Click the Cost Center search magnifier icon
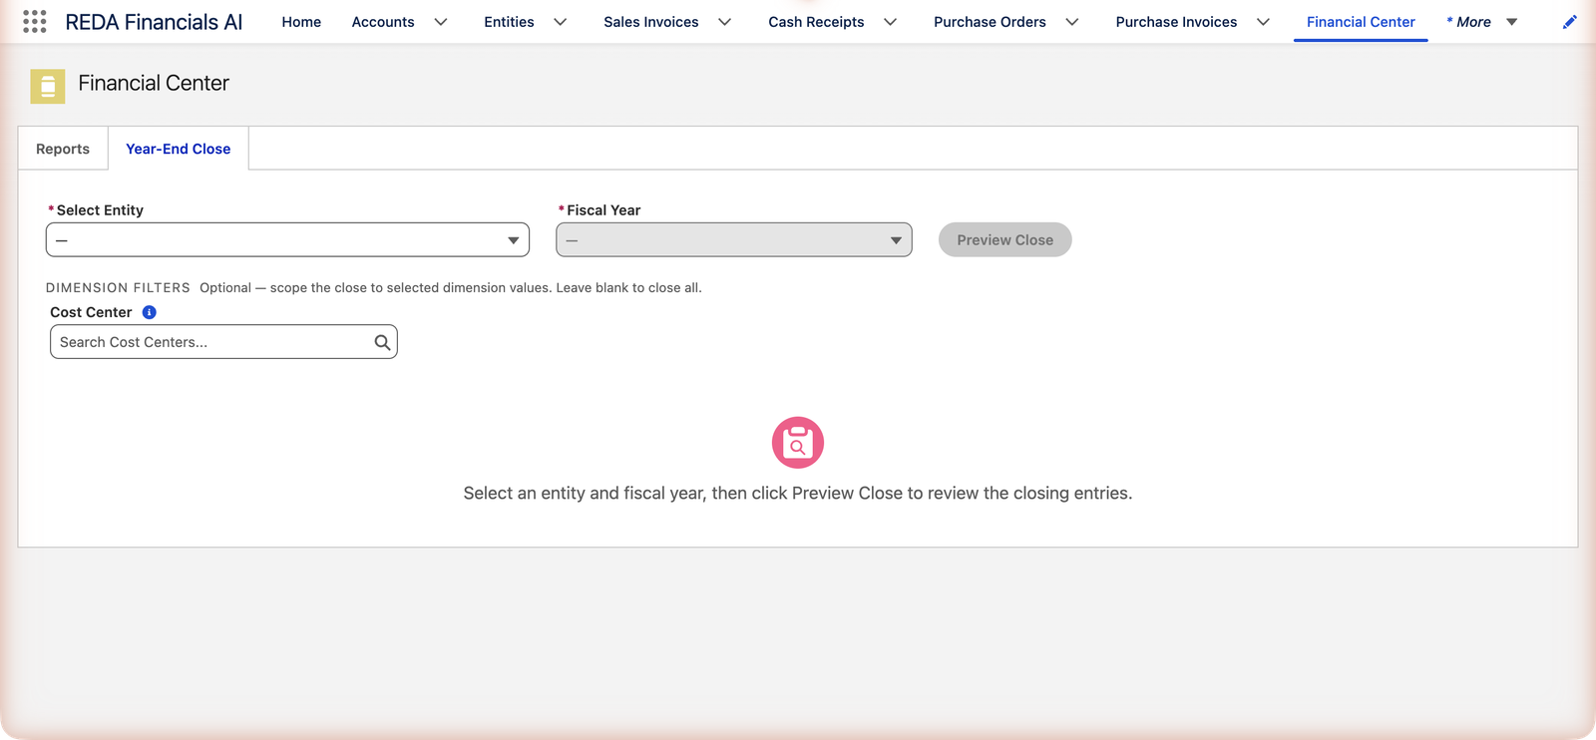Screen dimensions: 1596x740 (x=382, y=342)
